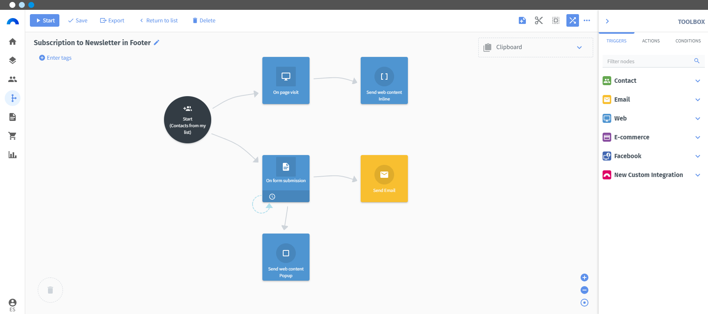Viewport: 708px width, 314px height.
Task: Click the add note icon in toolbar
Action: tap(522, 20)
